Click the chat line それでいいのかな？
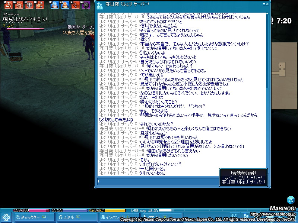Image resolution: width=298 pixels, height=223 pixels. tap(156, 124)
